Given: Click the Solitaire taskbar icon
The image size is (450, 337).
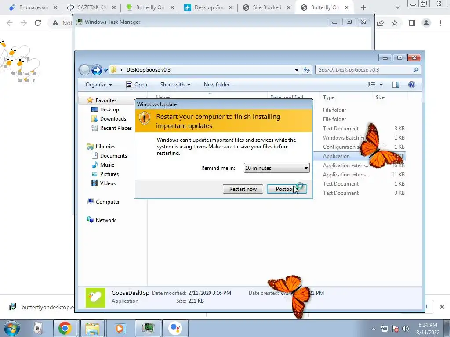Looking at the screenshot, I should (38, 328).
